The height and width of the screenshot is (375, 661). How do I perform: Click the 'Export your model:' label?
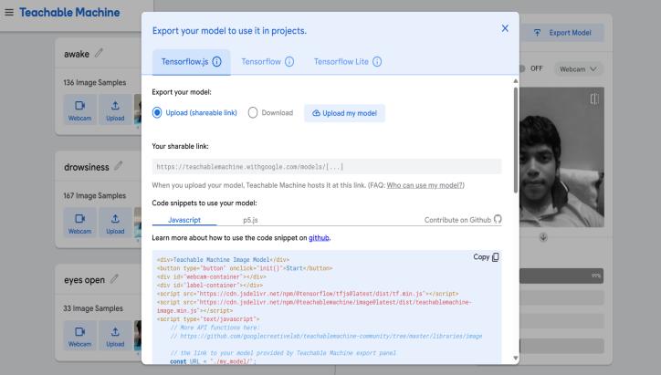pos(182,92)
